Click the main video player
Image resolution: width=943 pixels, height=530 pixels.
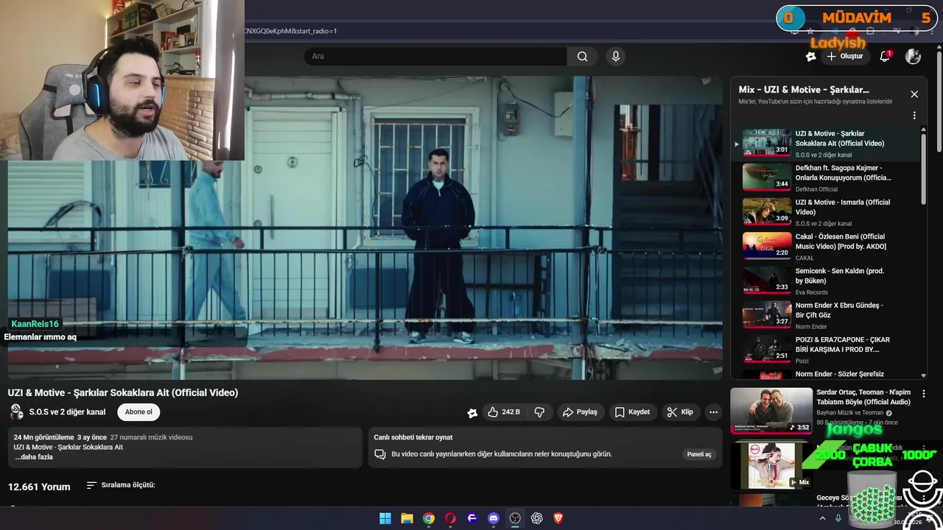[x=365, y=228]
